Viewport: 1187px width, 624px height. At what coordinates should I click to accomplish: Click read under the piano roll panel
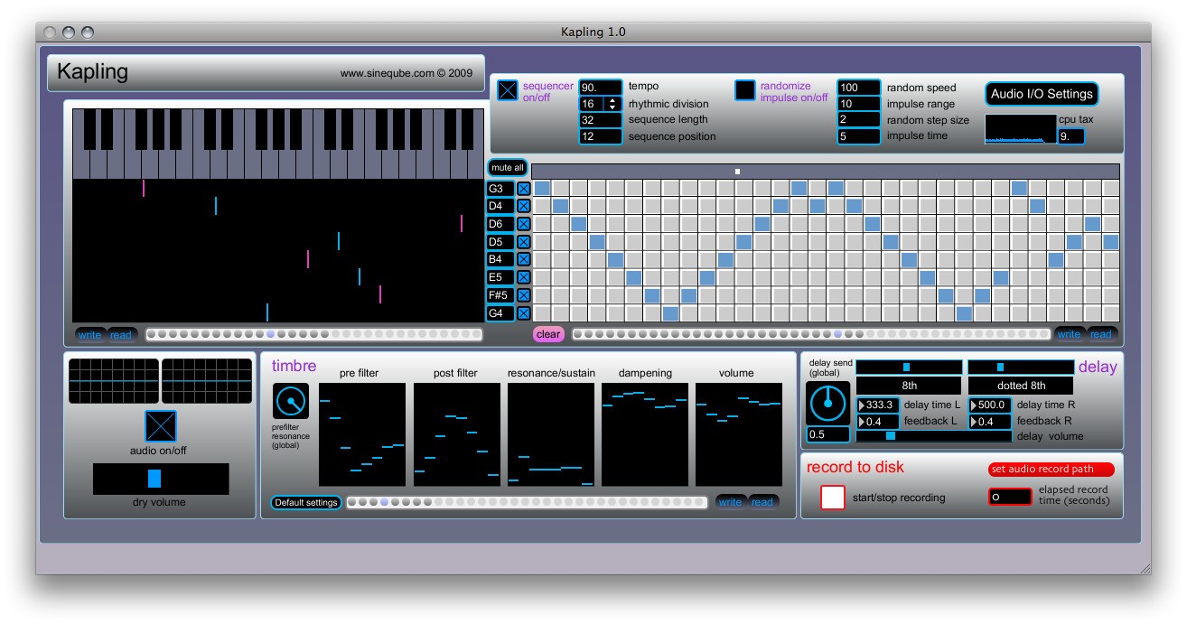[121, 335]
